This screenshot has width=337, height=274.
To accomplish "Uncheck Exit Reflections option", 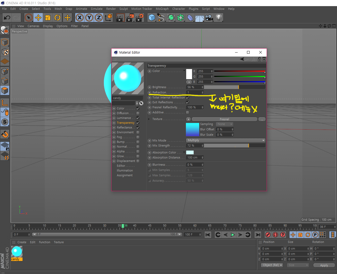I will coord(188,102).
